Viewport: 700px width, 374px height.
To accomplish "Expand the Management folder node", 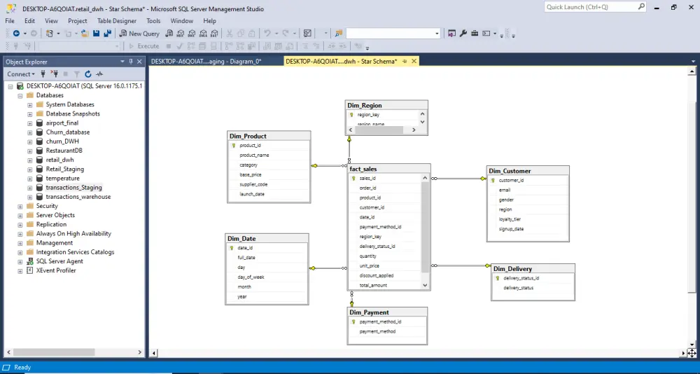I will [x=20, y=243].
